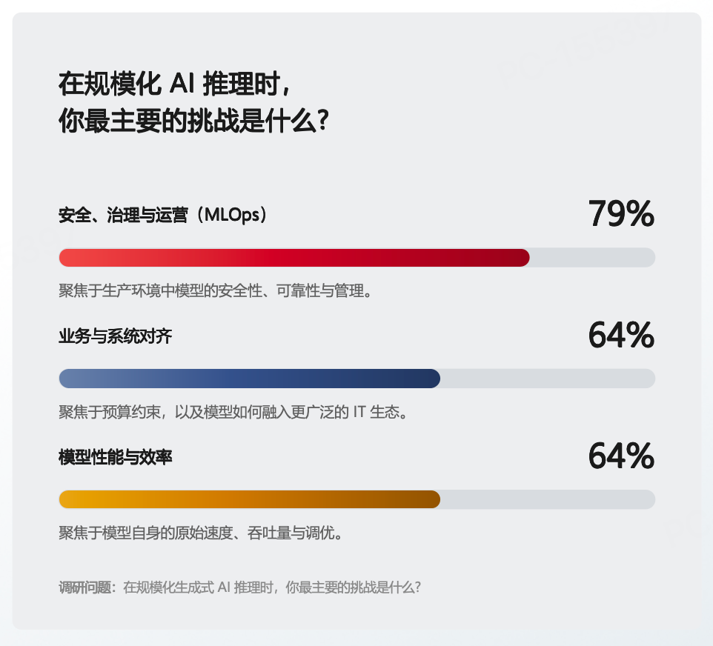Click the blue business alignment bar
This screenshot has height=646, width=713.
250,379
